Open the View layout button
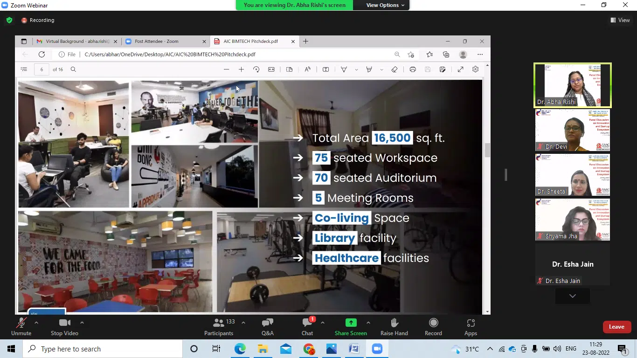 [620, 20]
